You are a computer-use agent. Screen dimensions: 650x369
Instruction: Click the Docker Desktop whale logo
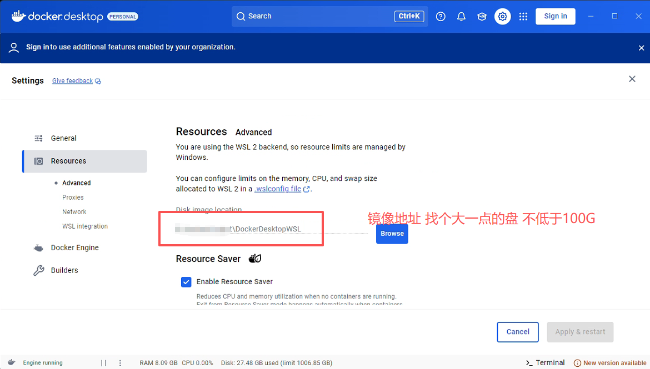(19, 16)
